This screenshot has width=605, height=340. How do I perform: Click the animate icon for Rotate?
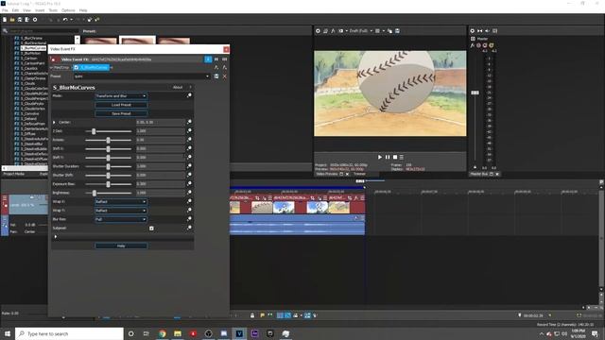(x=189, y=140)
